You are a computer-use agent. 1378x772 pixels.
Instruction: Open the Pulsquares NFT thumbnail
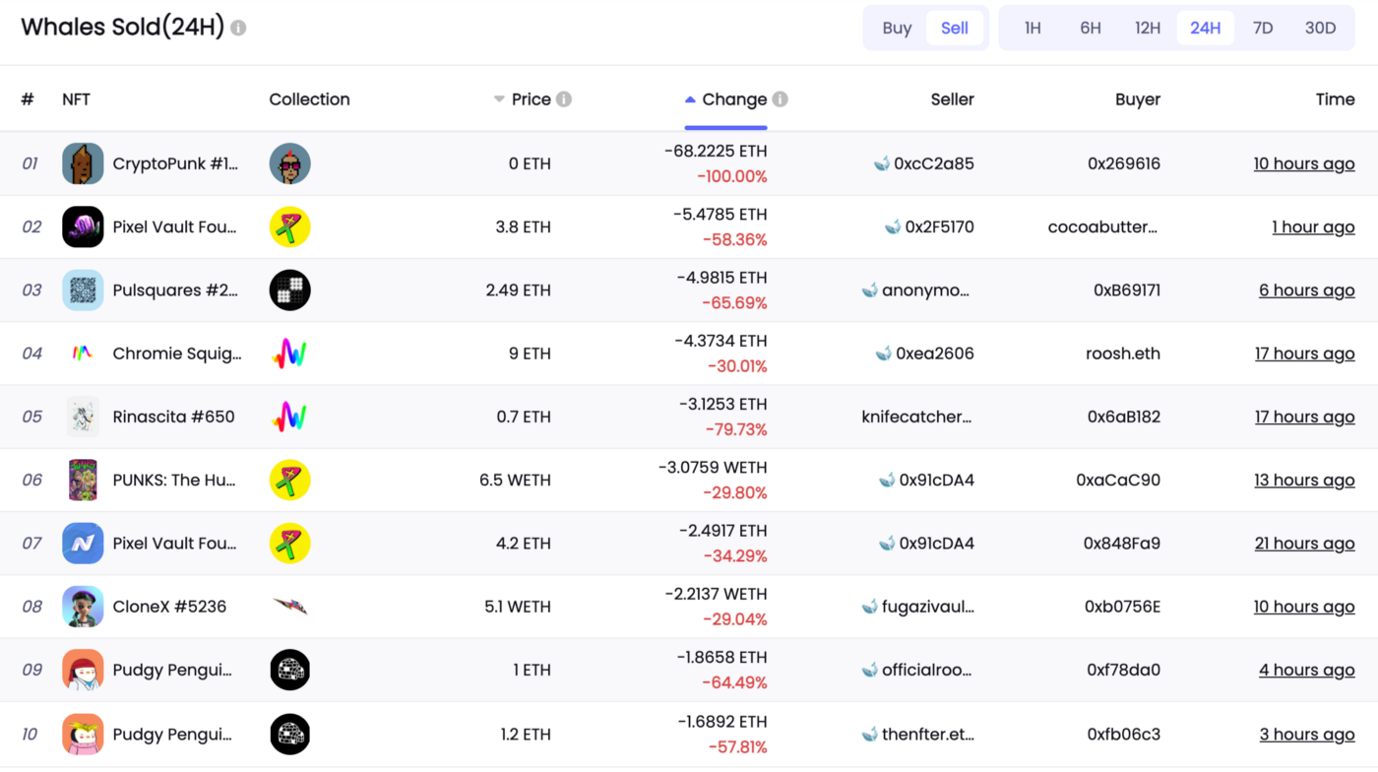(x=83, y=289)
